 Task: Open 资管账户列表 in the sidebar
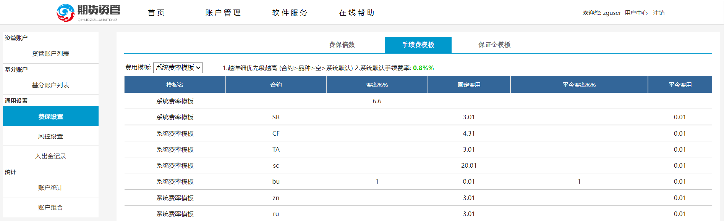click(50, 53)
